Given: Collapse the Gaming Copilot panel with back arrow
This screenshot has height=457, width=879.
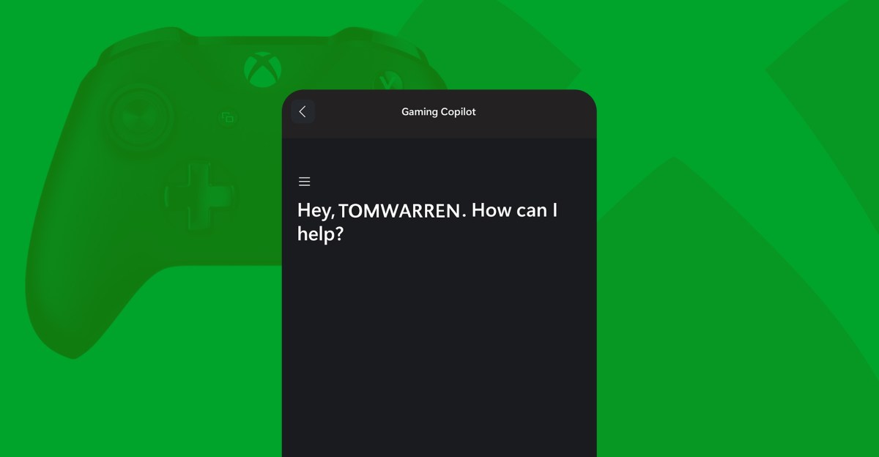Looking at the screenshot, I should point(303,111).
